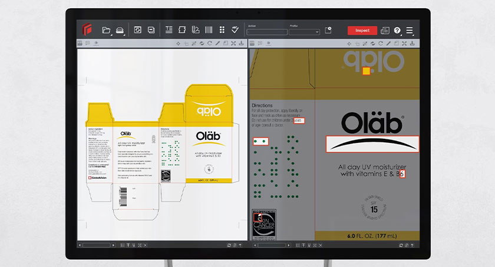This screenshot has height=267, width=495.
Task: Click highlighted difference box on Oläb swoosh
Action: click(x=372, y=144)
